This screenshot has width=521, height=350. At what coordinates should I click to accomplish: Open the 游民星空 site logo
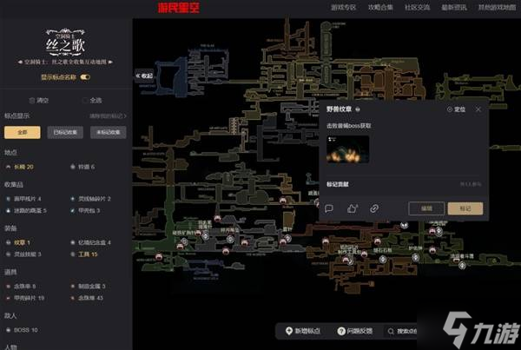pyautogui.click(x=179, y=7)
